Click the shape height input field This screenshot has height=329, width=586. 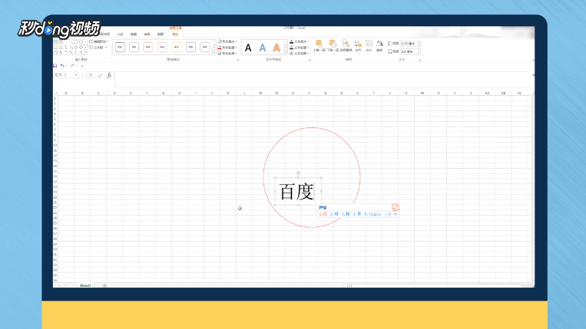409,44
